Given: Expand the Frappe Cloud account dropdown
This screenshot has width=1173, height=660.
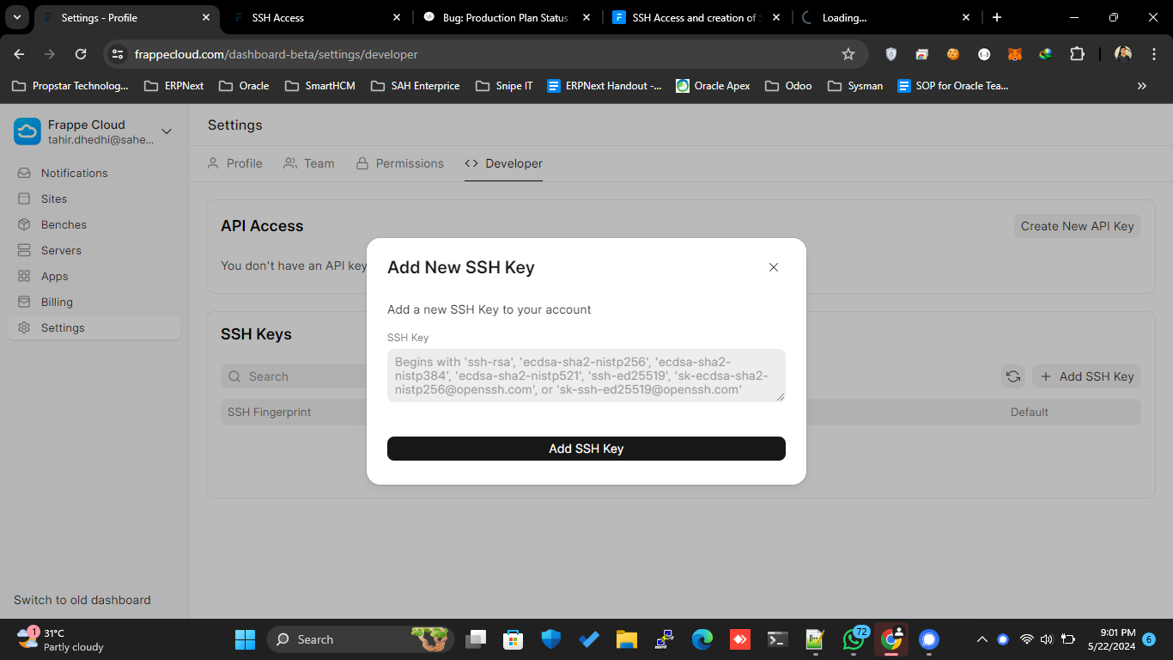Looking at the screenshot, I should coord(166,131).
